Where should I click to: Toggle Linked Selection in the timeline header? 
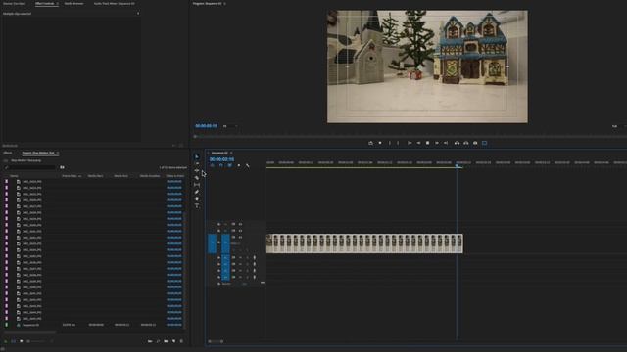click(x=229, y=165)
